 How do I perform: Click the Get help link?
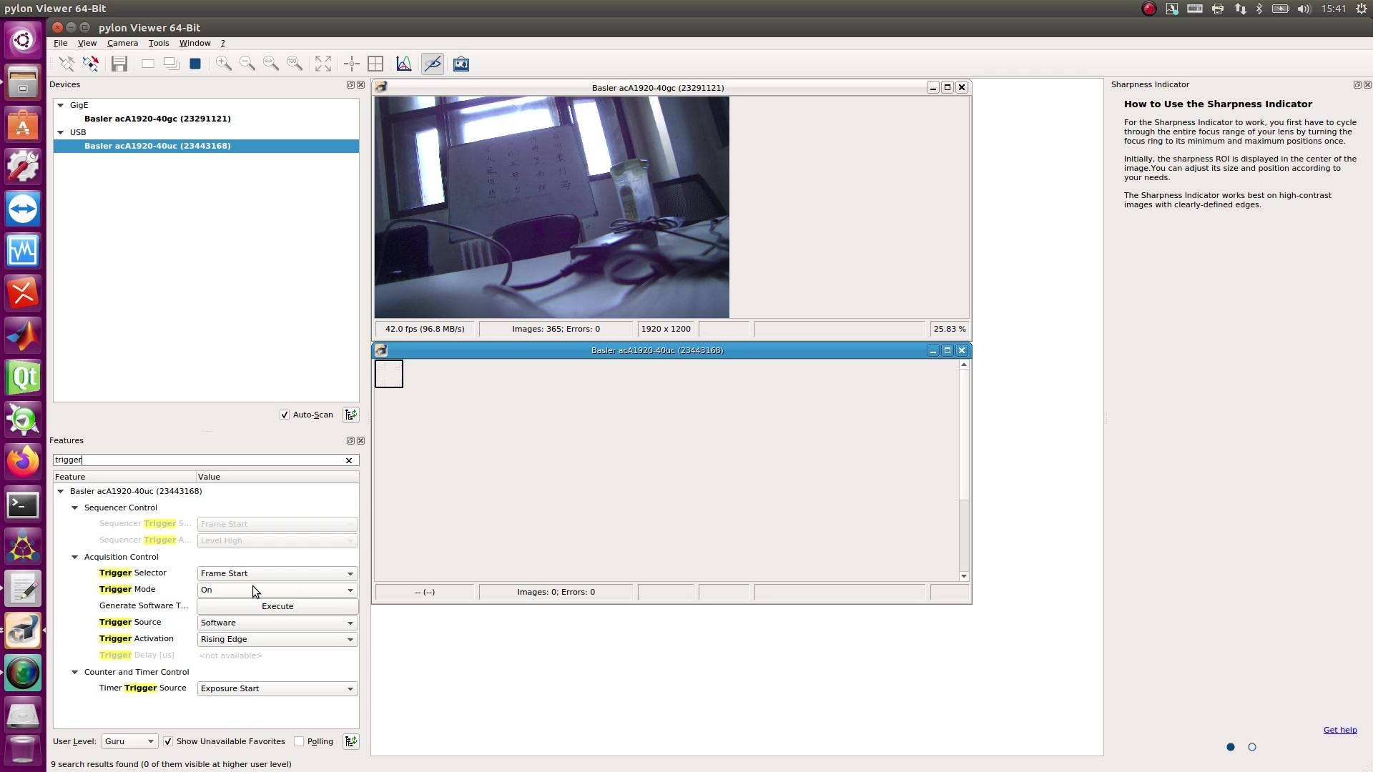coord(1339,730)
